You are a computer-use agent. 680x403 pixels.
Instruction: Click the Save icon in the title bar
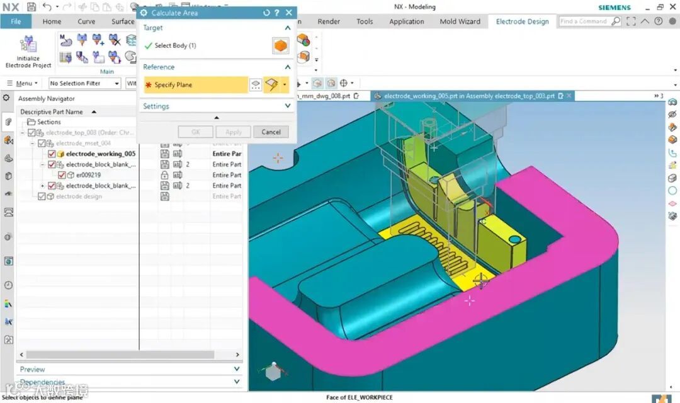click(31, 7)
